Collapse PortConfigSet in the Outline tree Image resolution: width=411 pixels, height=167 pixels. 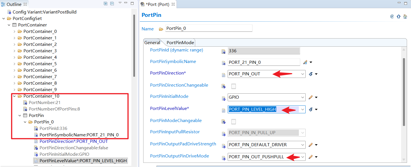click(x=4, y=19)
